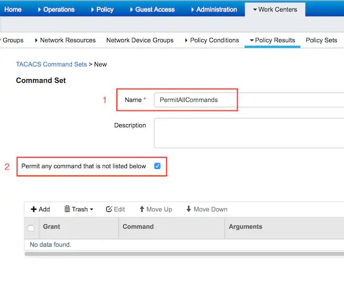The image size is (344, 281).
Task: Tick the select-all checkbox in table header
Action: [x=31, y=228]
